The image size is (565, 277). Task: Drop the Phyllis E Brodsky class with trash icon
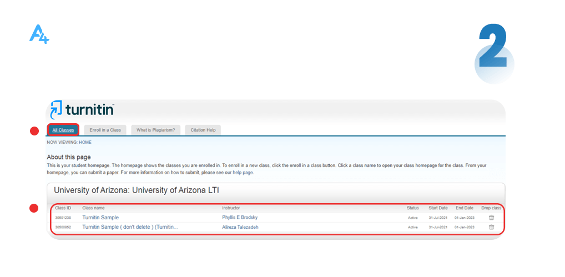(491, 218)
